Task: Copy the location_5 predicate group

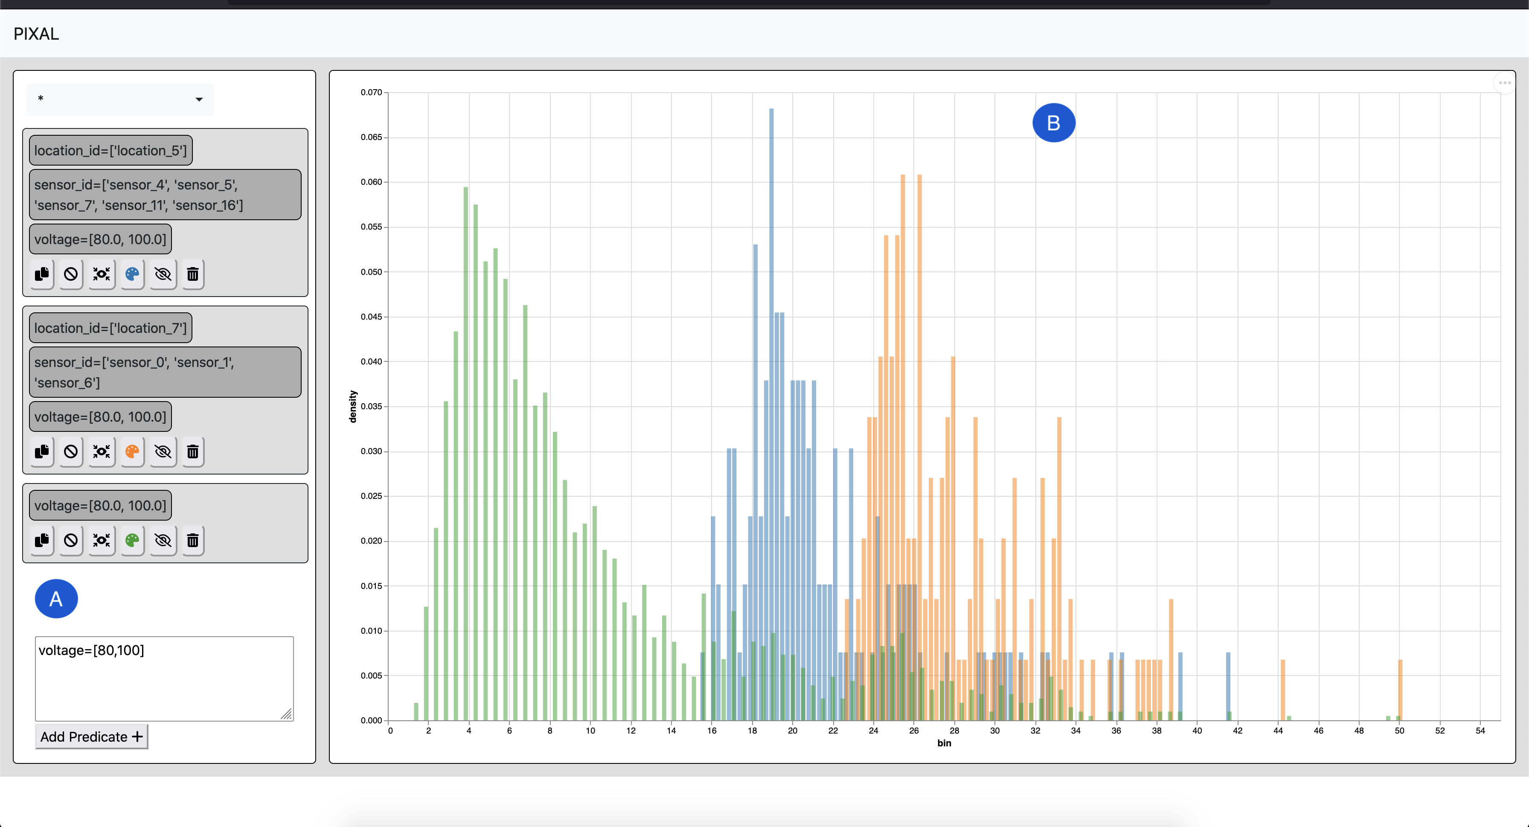Action: 42,274
